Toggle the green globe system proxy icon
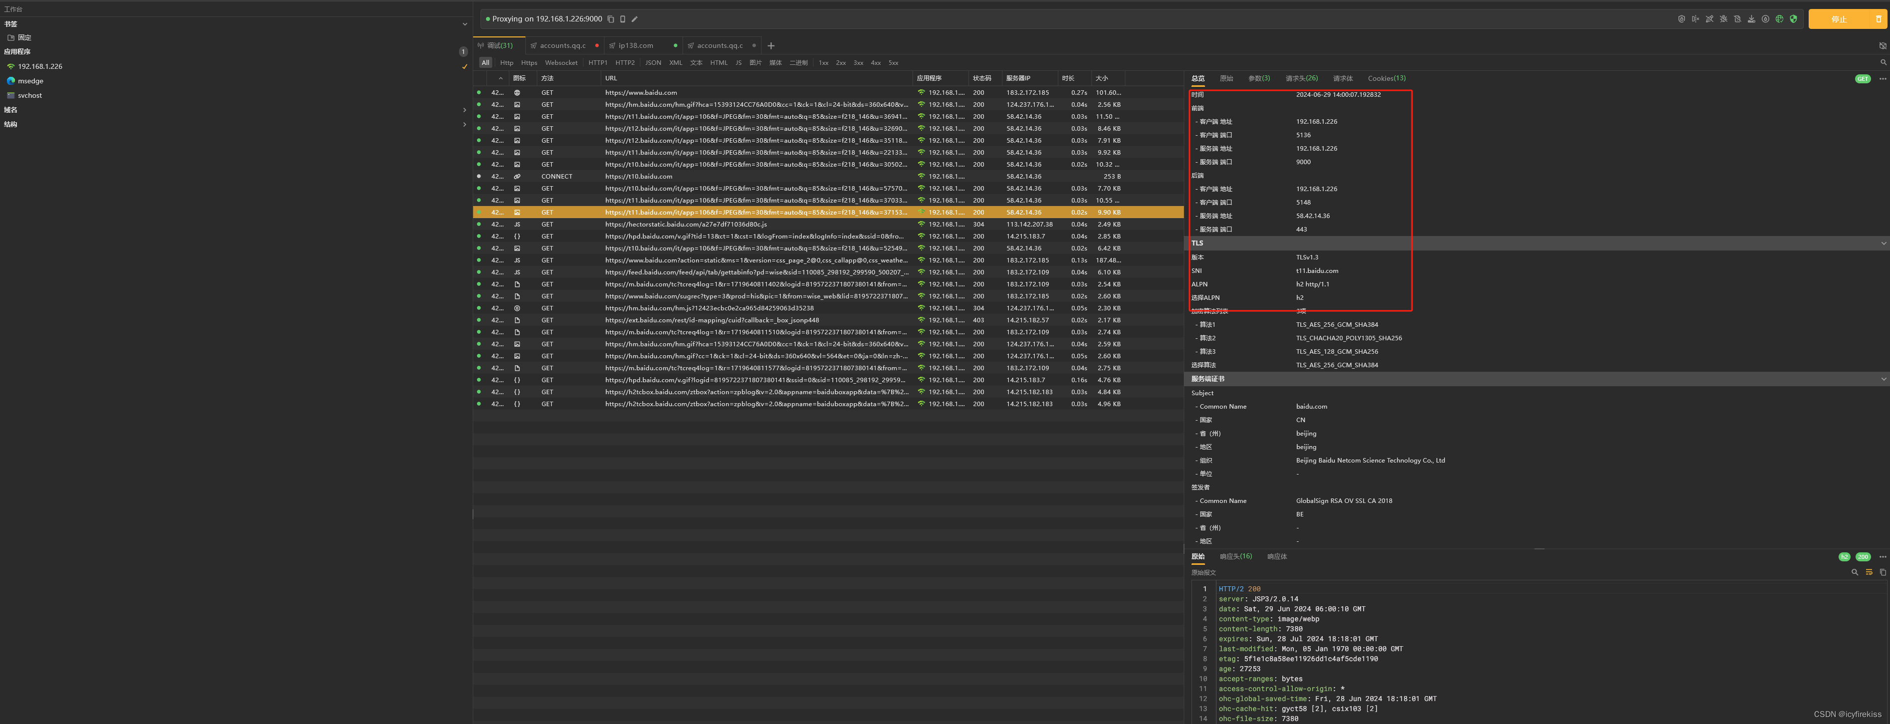This screenshot has width=1890, height=724. click(x=1780, y=19)
